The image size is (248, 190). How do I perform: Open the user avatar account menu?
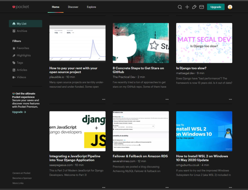[x=230, y=7]
